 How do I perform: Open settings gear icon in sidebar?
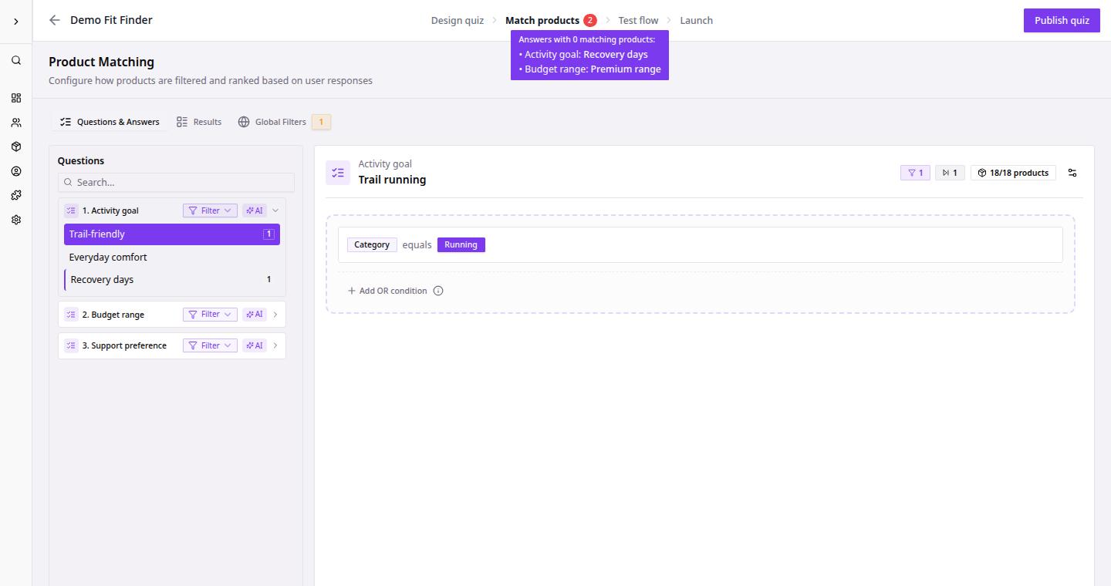[15, 220]
